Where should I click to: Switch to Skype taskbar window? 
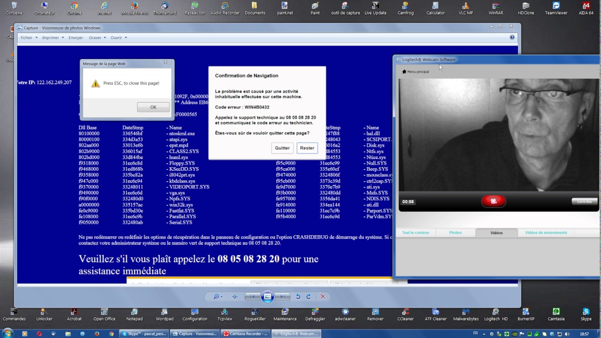tap(144, 334)
